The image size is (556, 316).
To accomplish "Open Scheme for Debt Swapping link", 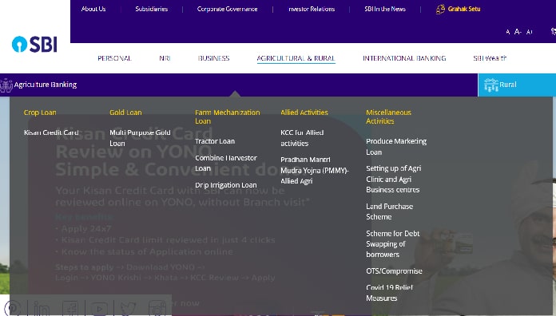I will coord(393,243).
